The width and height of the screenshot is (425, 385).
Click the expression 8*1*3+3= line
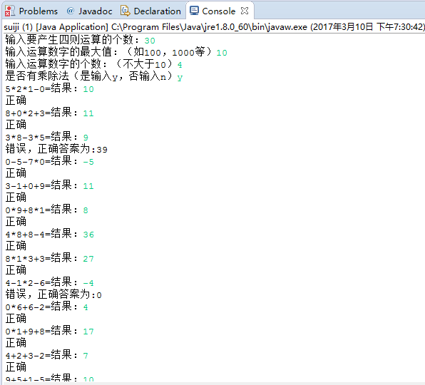pyautogui.click(x=50, y=258)
